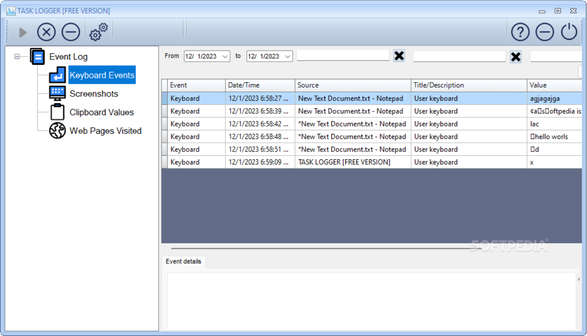Click the TASK LOGGER title bar app icon

(x=11, y=11)
